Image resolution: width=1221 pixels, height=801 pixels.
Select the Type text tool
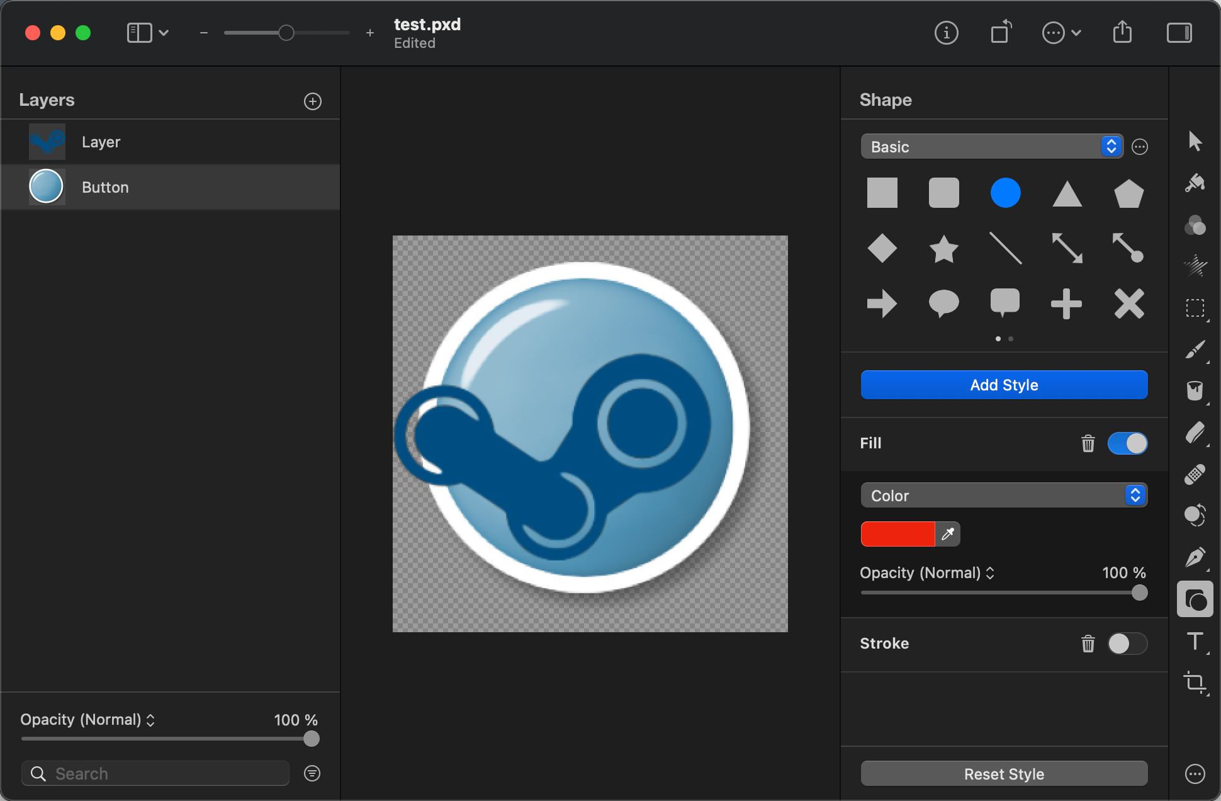coord(1195,641)
